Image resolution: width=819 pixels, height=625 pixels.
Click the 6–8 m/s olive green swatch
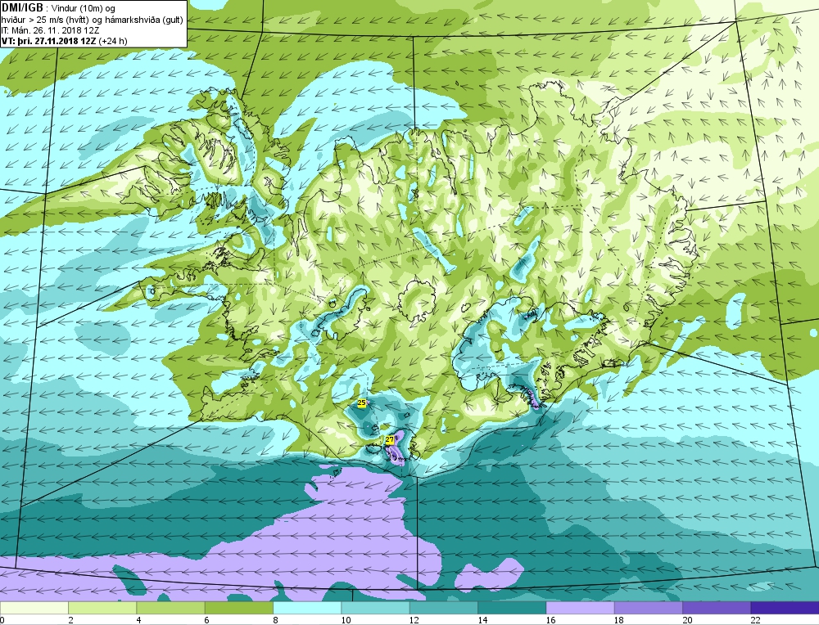(239, 608)
